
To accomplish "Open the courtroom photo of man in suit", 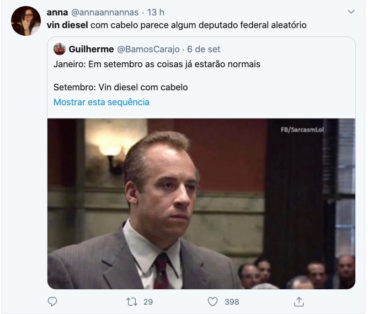I will 201,204.
